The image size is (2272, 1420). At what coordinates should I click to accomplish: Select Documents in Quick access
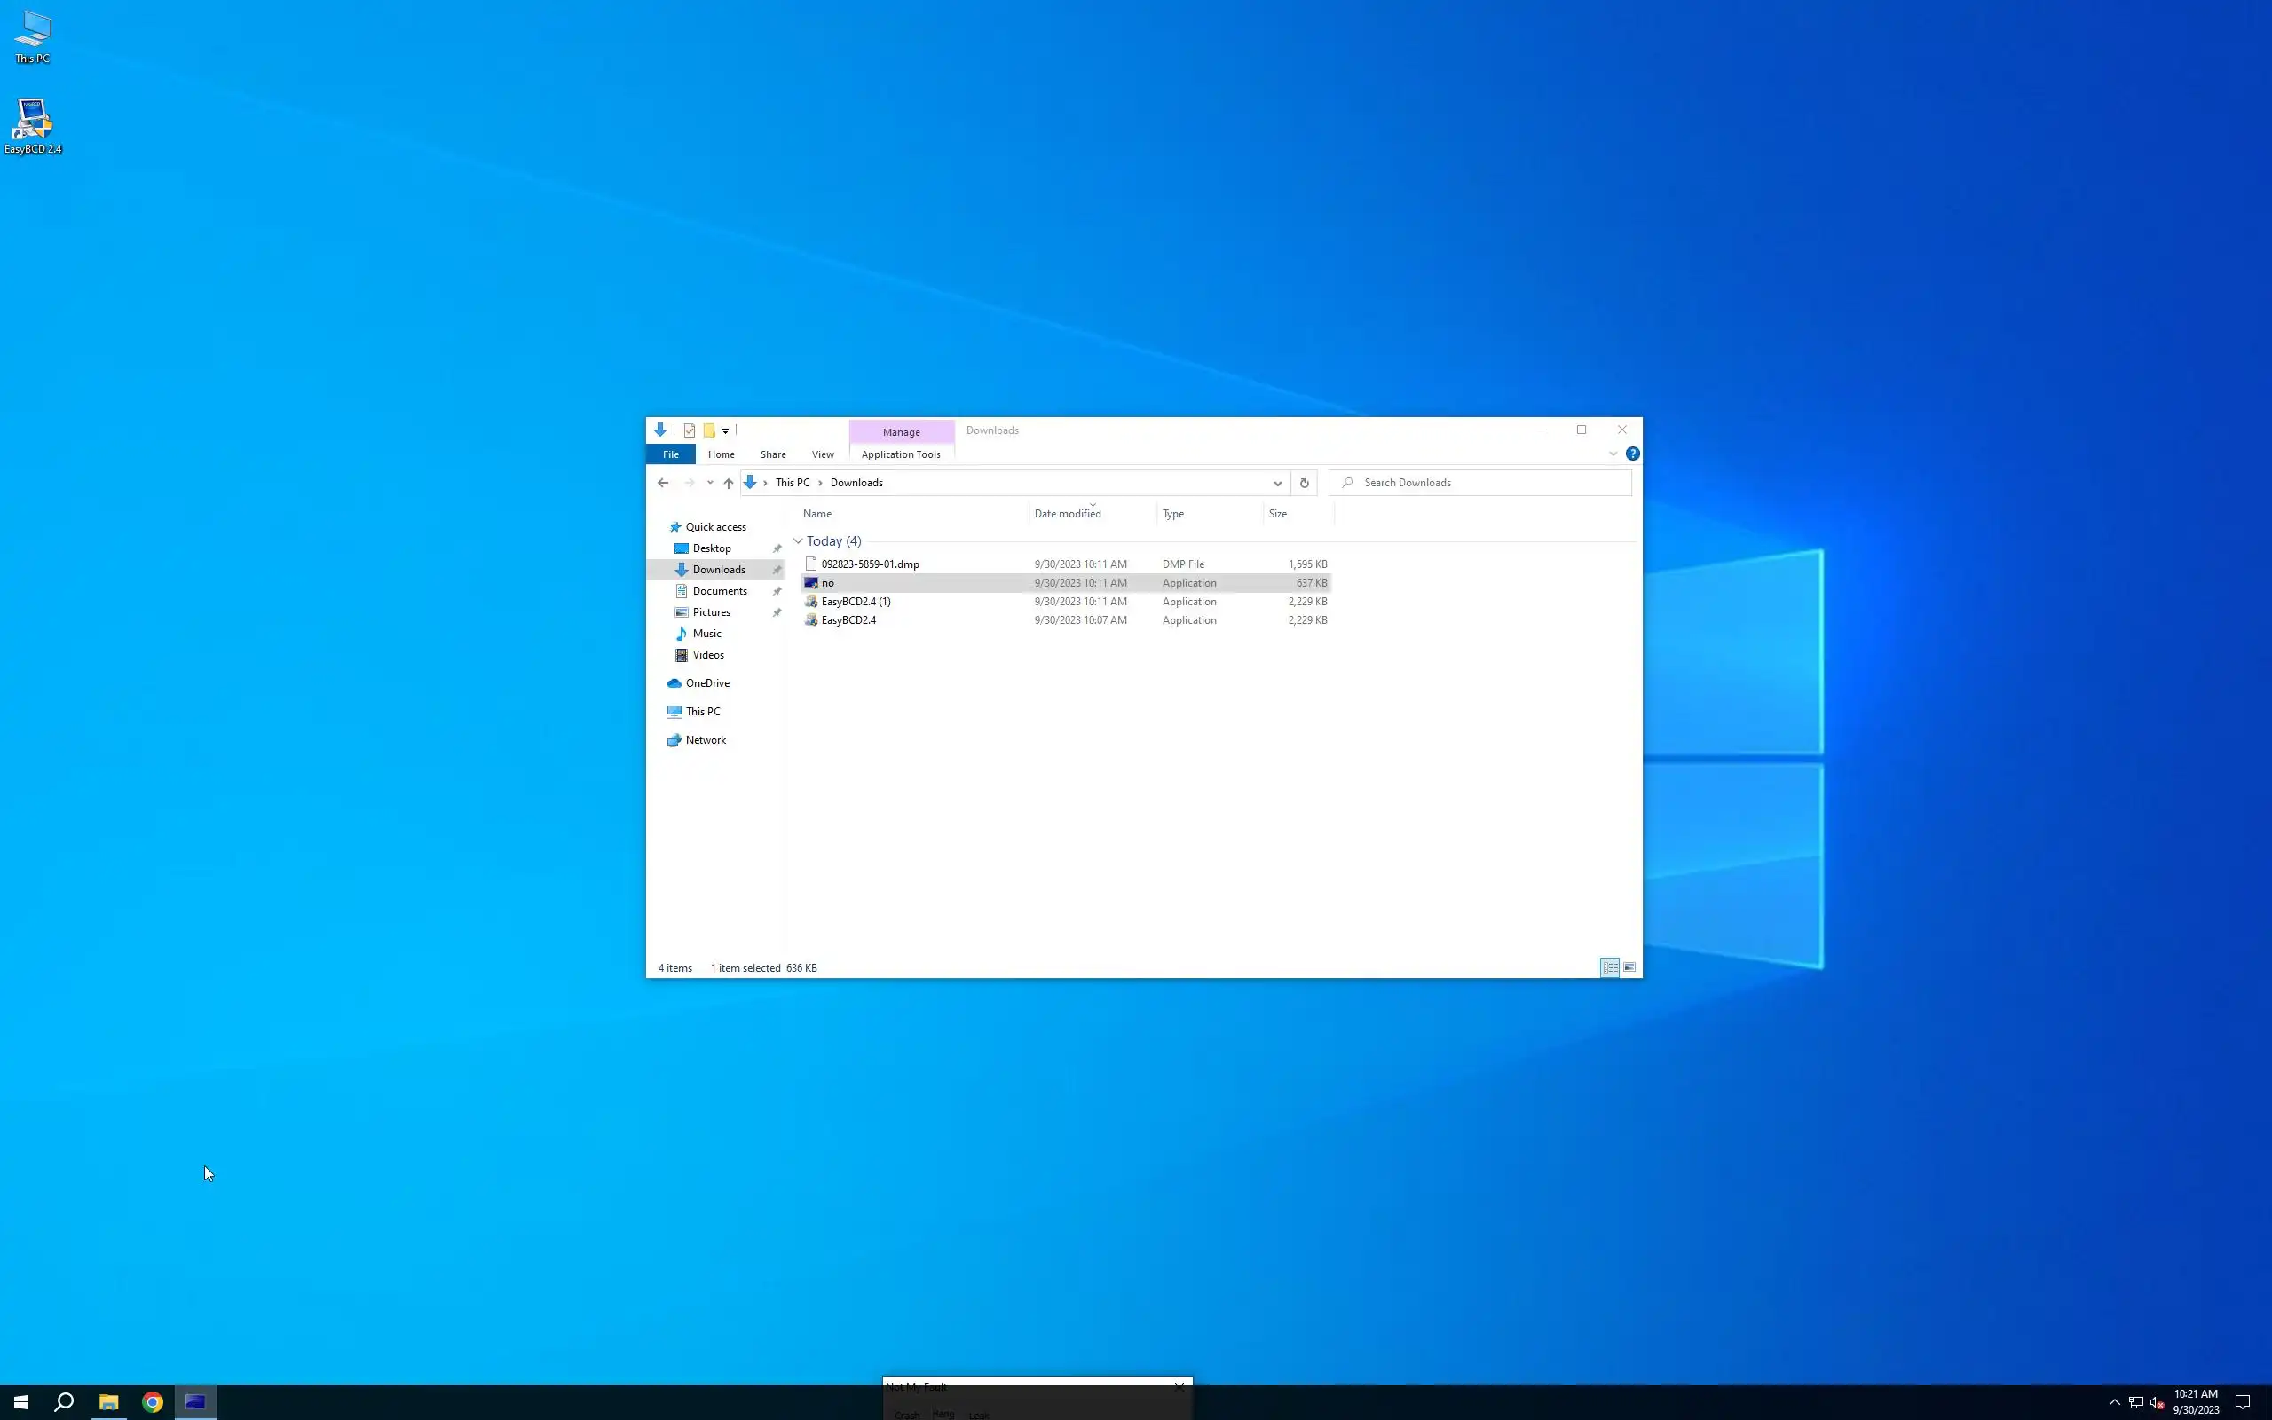[x=719, y=591]
